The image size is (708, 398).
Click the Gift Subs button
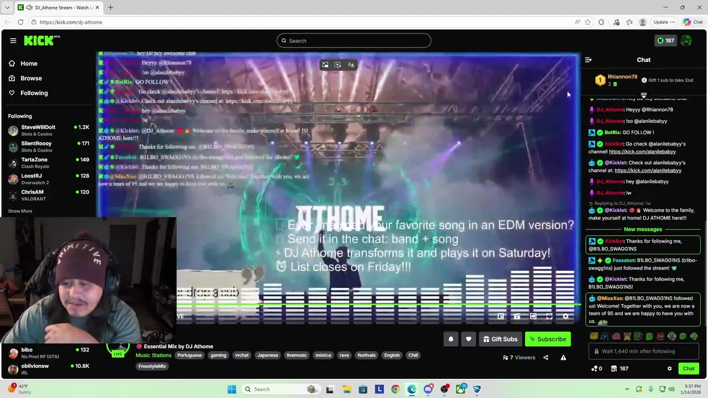(500, 339)
